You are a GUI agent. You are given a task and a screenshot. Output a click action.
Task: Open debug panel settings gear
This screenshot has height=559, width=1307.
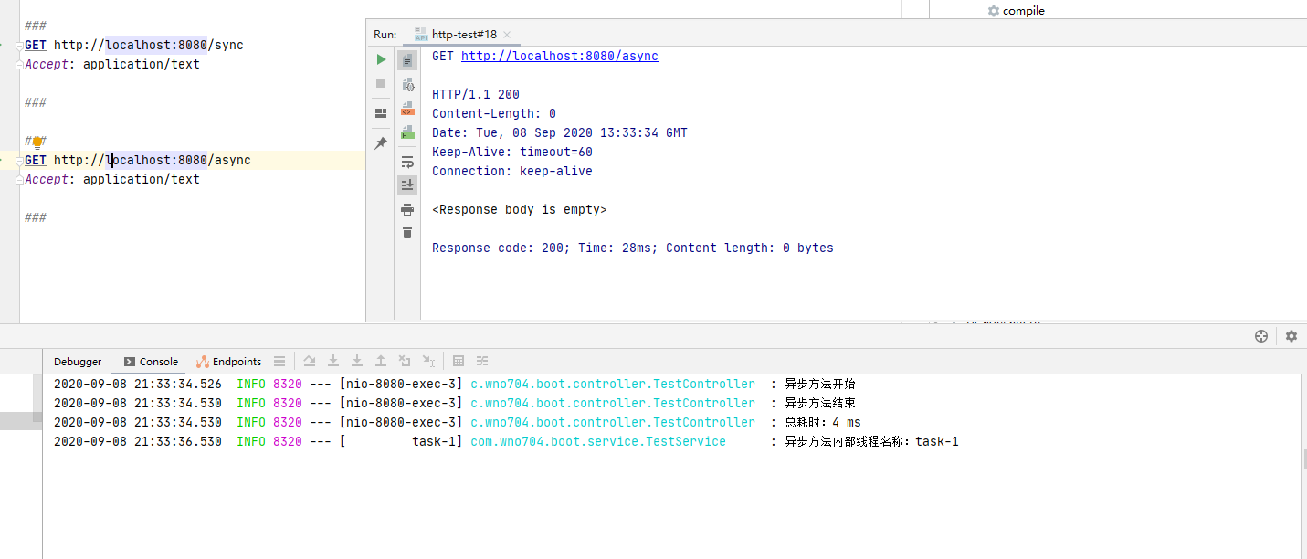[x=1291, y=336]
